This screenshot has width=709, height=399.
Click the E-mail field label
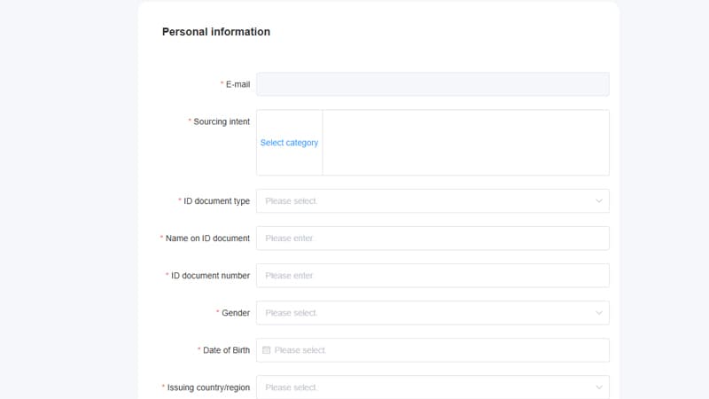tap(238, 84)
